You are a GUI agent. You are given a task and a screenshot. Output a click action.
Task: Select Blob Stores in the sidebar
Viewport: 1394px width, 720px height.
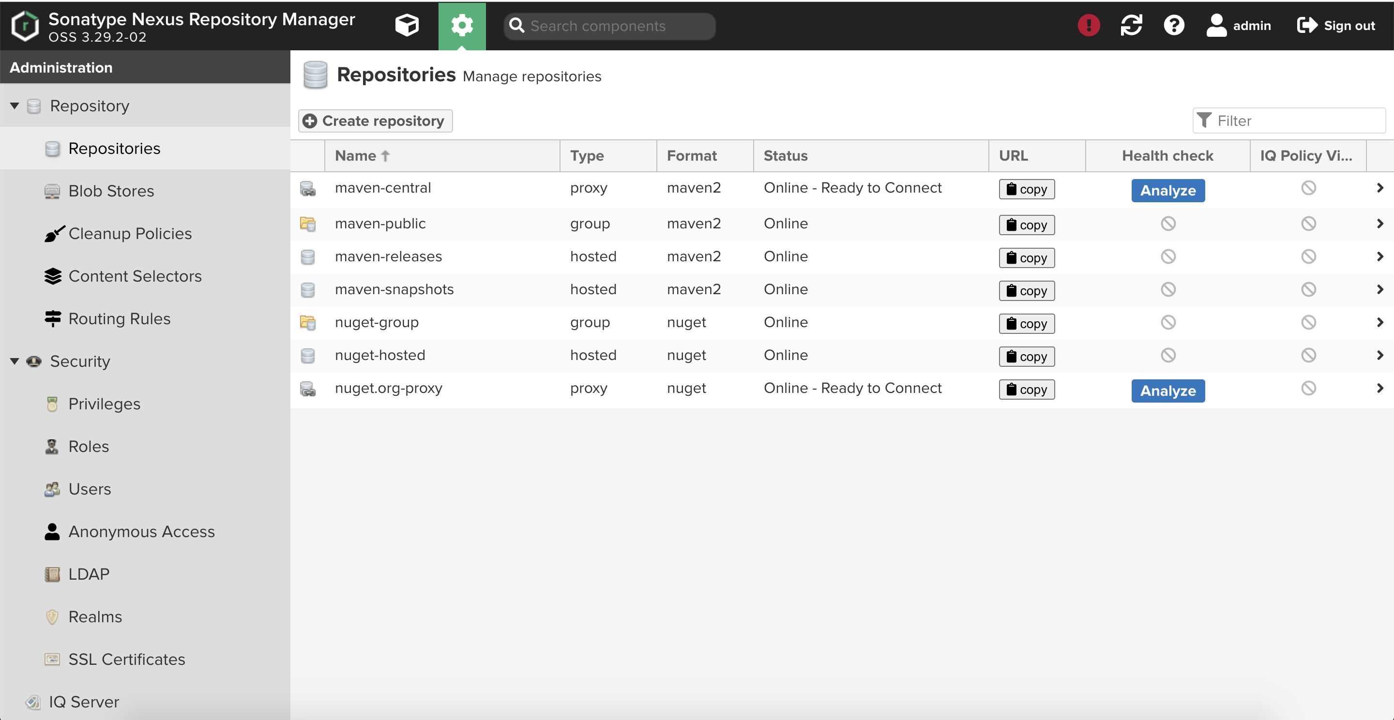coord(111,191)
